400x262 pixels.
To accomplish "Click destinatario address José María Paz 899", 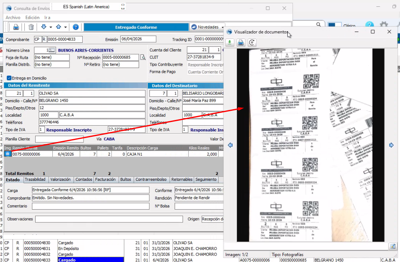I will 203,101.
